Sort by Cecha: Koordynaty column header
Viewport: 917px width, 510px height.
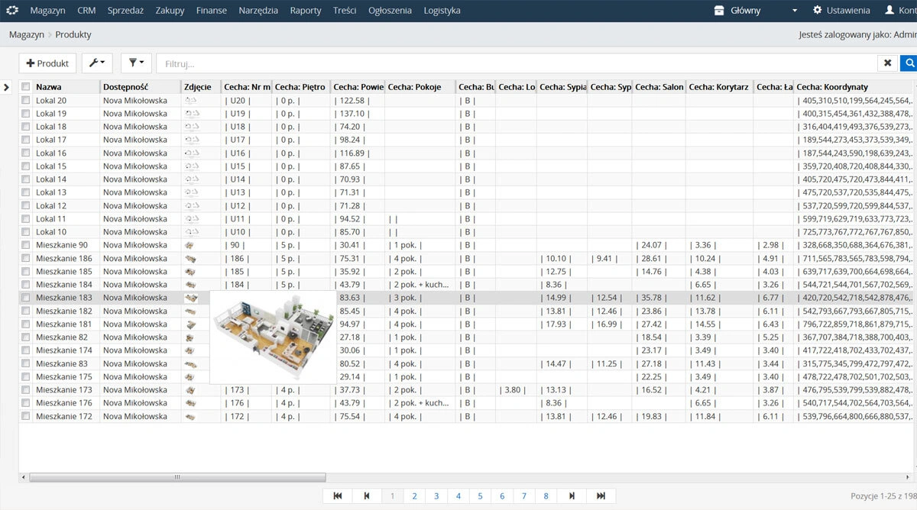(x=855, y=87)
